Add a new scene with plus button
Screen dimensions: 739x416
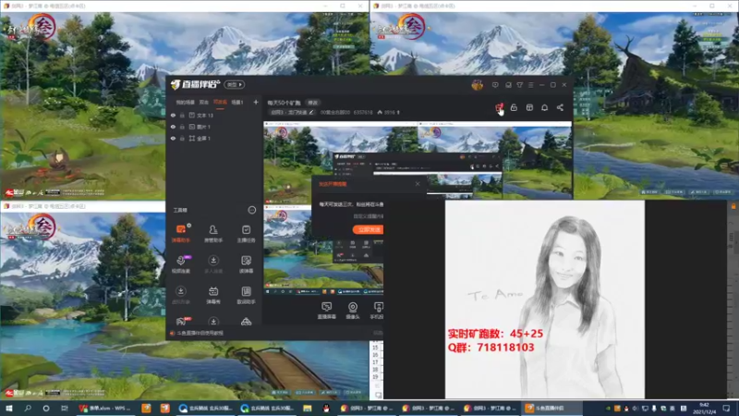click(x=256, y=102)
